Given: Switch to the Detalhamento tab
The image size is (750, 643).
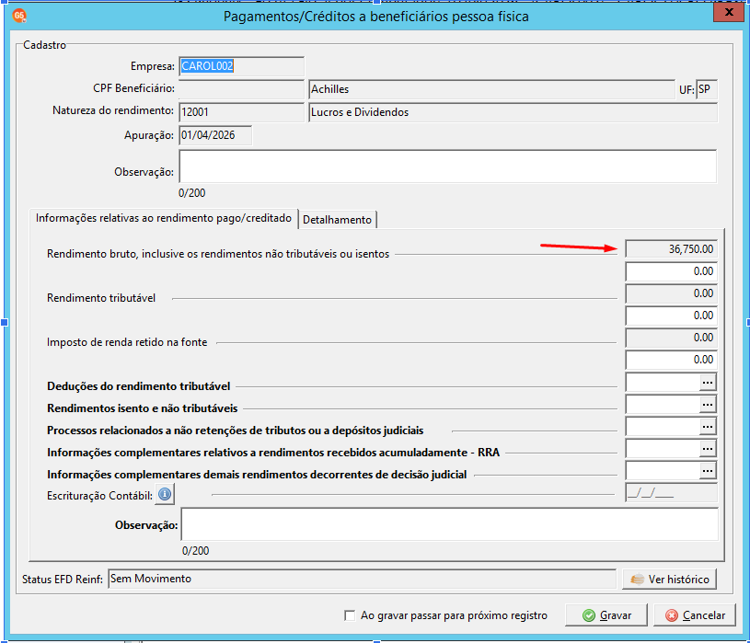Looking at the screenshot, I should point(337,220).
